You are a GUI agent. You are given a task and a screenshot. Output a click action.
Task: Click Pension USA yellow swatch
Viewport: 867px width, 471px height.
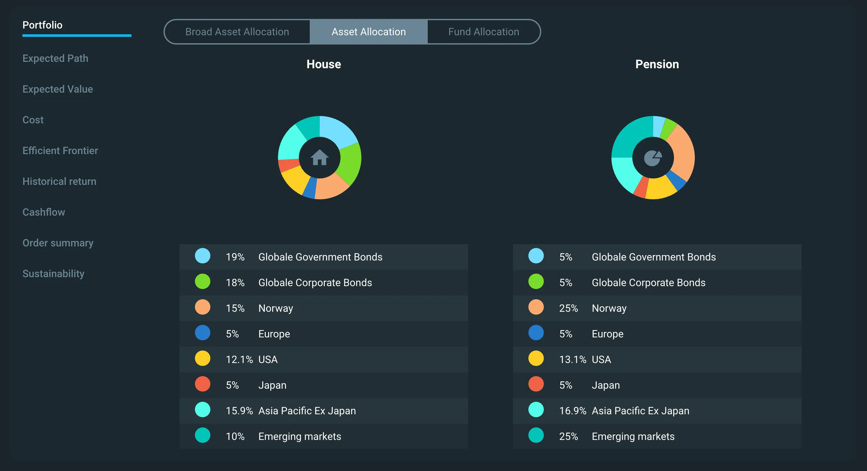tap(536, 358)
